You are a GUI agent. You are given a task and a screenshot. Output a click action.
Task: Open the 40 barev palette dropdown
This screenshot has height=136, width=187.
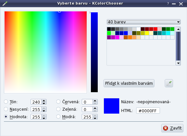tap(144, 22)
